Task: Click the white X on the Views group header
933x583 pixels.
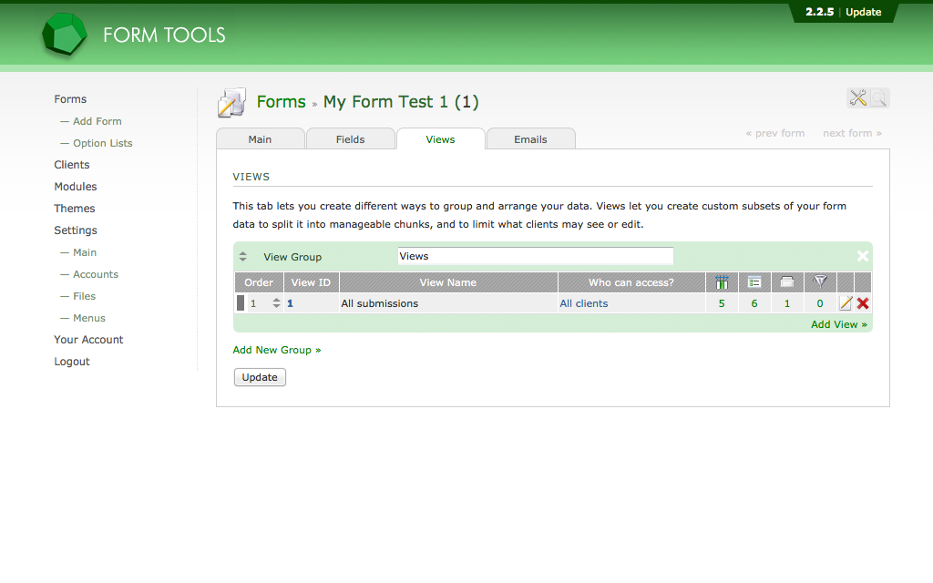Action: click(x=862, y=256)
